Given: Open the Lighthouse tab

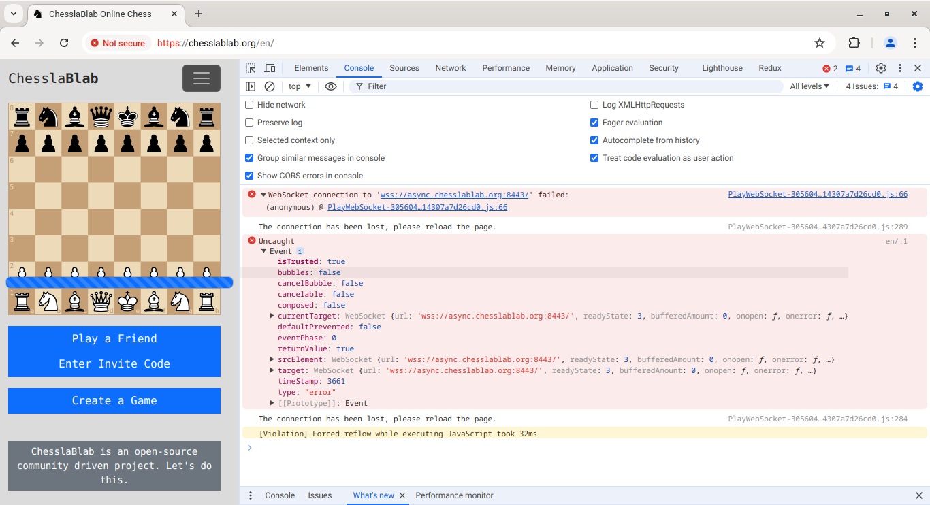Looking at the screenshot, I should pyautogui.click(x=722, y=68).
